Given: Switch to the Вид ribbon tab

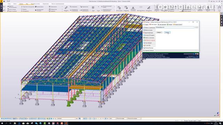Looking at the screenshot, I should coord(27,4).
